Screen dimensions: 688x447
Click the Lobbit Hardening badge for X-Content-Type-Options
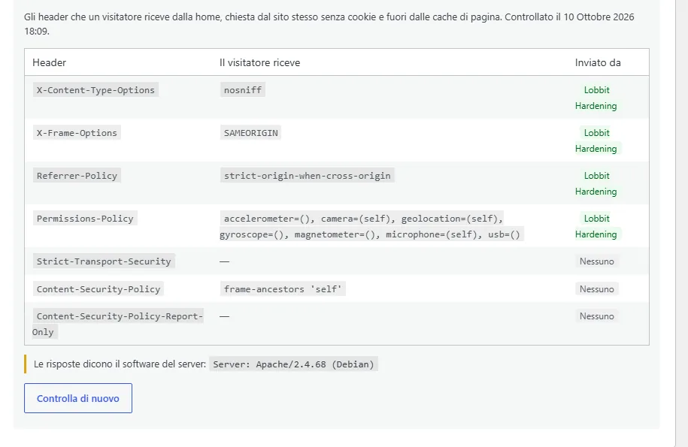596,98
